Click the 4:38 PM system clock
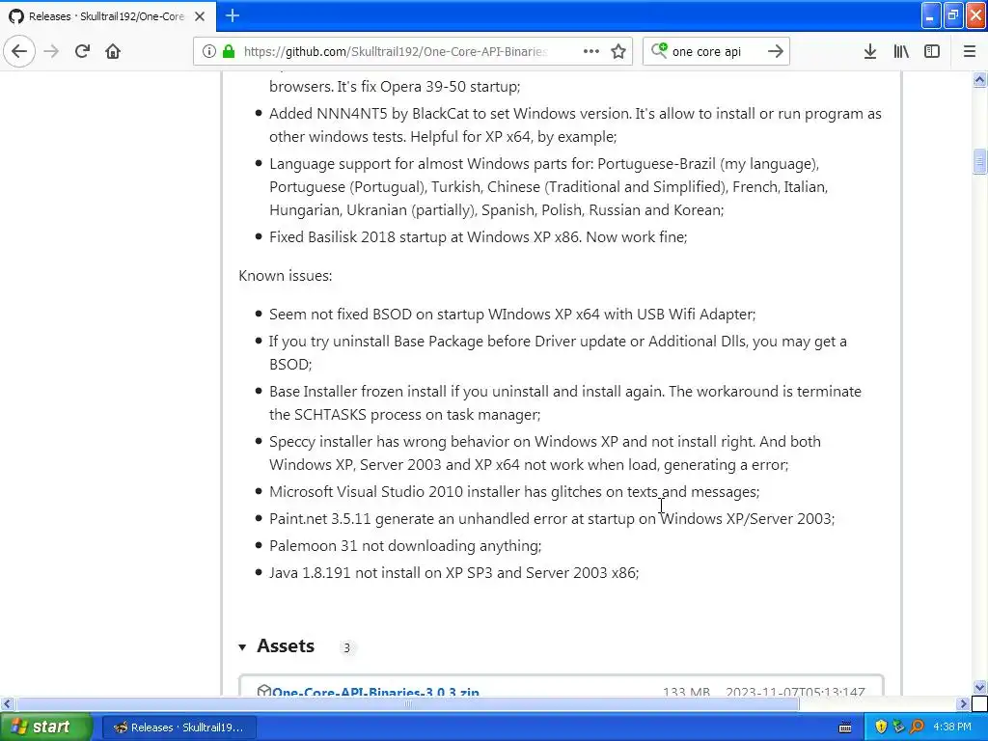Image resolution: width=988 pixels, height=741 pixels. (x=952, y=727)
